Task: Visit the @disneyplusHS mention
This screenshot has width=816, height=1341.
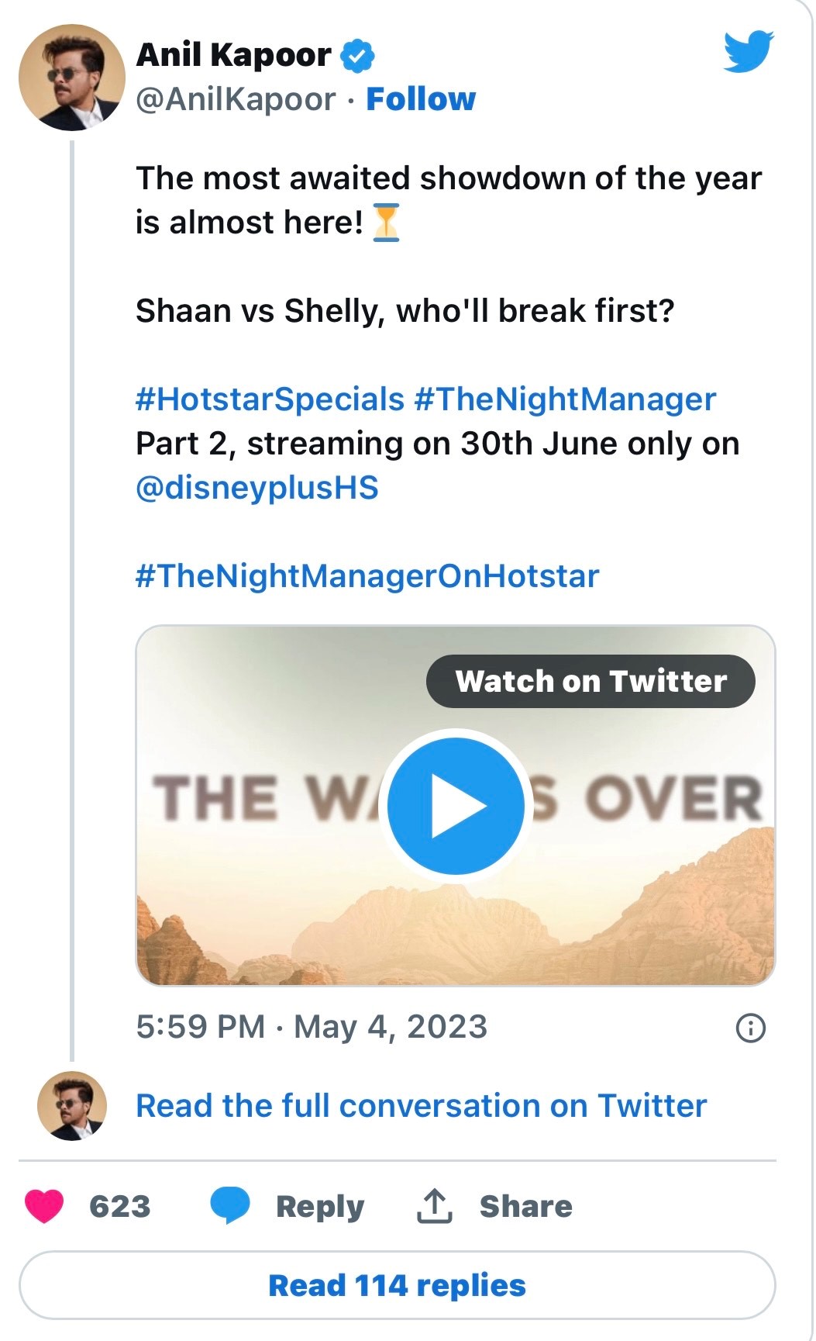Action: (x=257, y=488)
